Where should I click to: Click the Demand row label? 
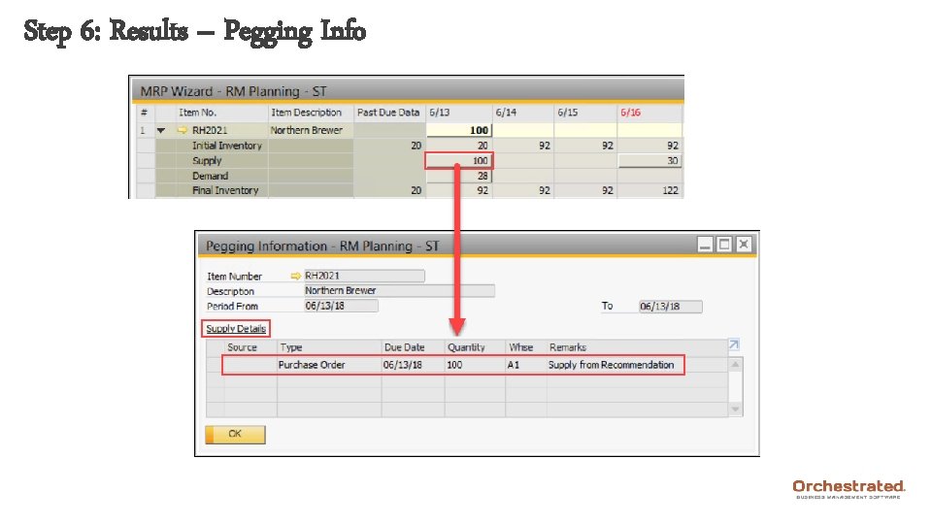pyautogui.click(x=210, y=176)
